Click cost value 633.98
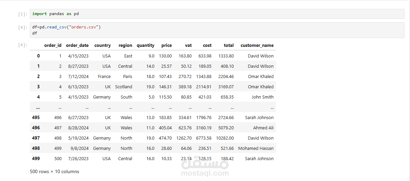The image size is (410, 181). click(x=205, y=56)
